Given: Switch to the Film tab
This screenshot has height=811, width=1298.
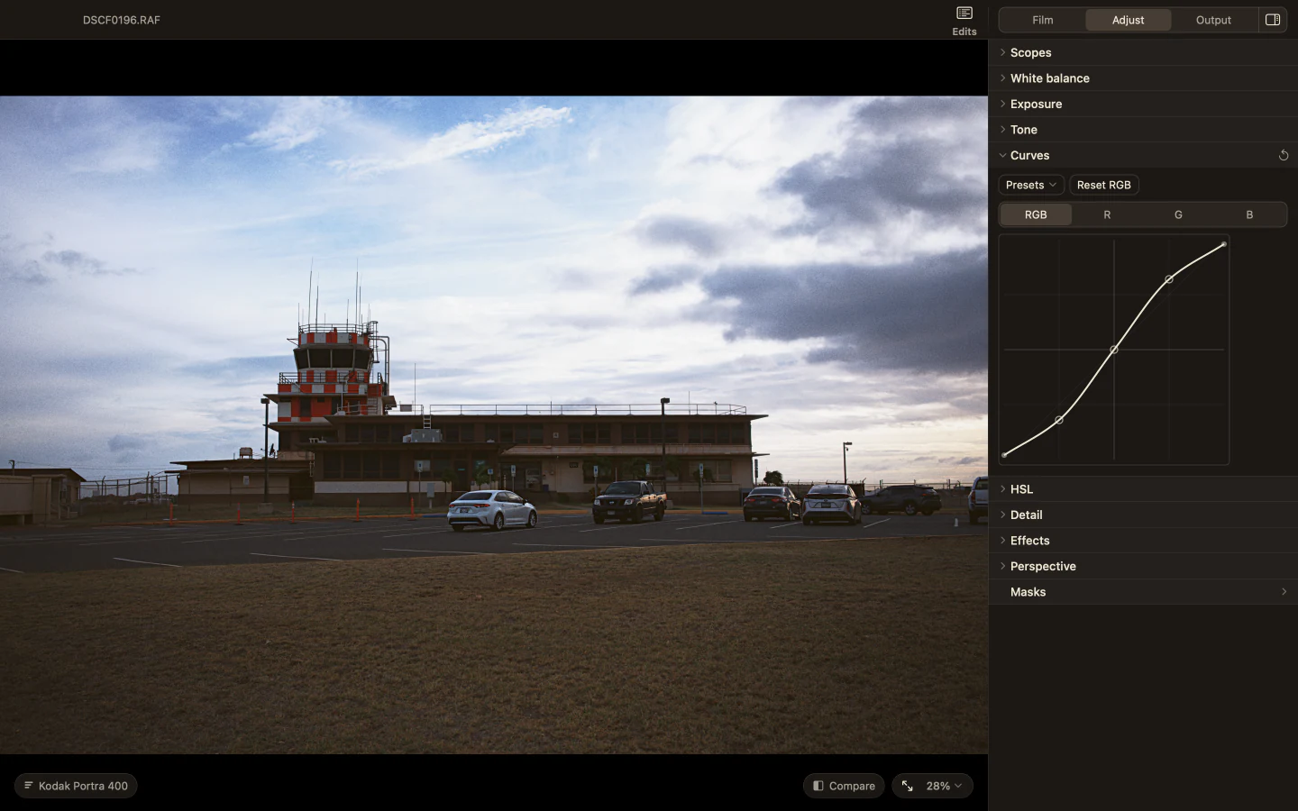Looking at the screenshot, I should tap(1042, 20).
